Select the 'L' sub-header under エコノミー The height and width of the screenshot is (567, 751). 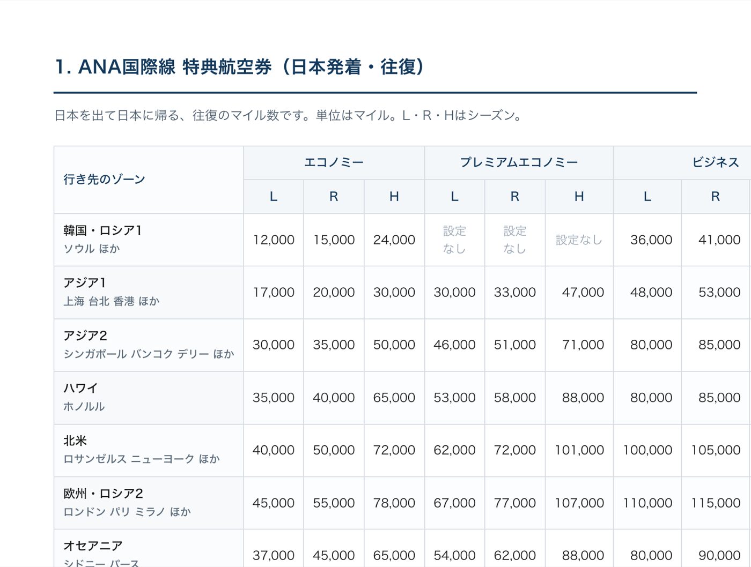coord(274,197)
